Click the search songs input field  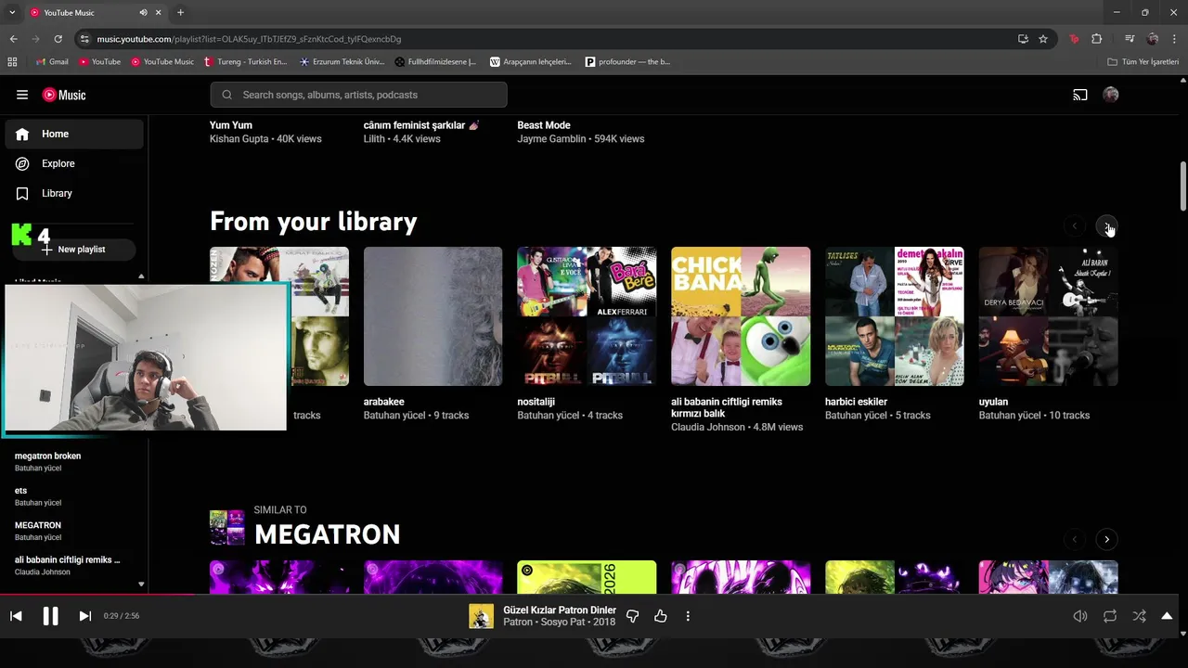(358, 95)
